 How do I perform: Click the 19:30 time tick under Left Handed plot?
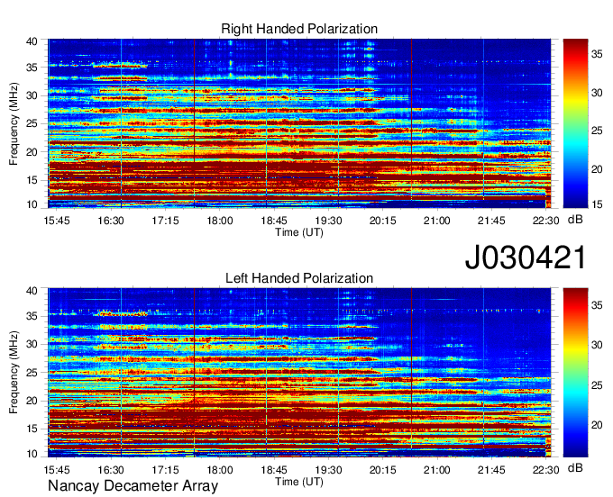[328, 470]
